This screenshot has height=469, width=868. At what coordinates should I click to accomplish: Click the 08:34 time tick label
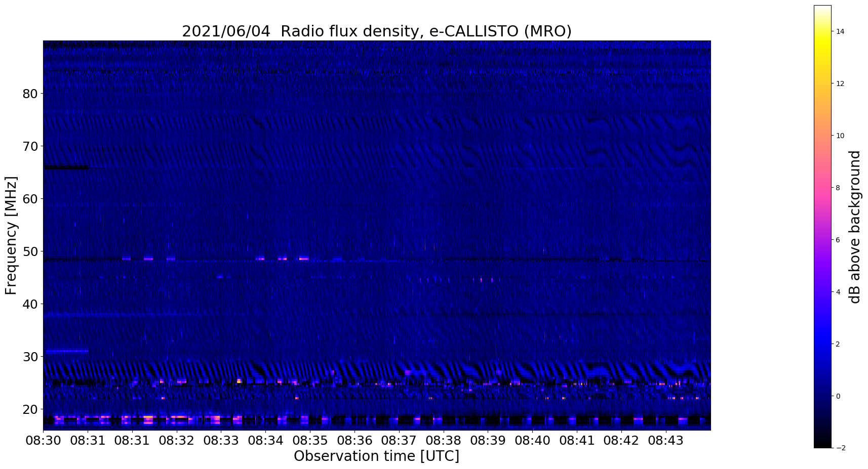[x=265, y=441]
